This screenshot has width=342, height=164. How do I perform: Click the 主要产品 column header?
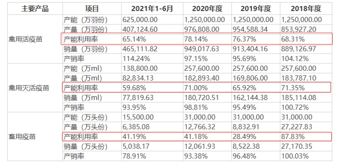tap(35, 9)
